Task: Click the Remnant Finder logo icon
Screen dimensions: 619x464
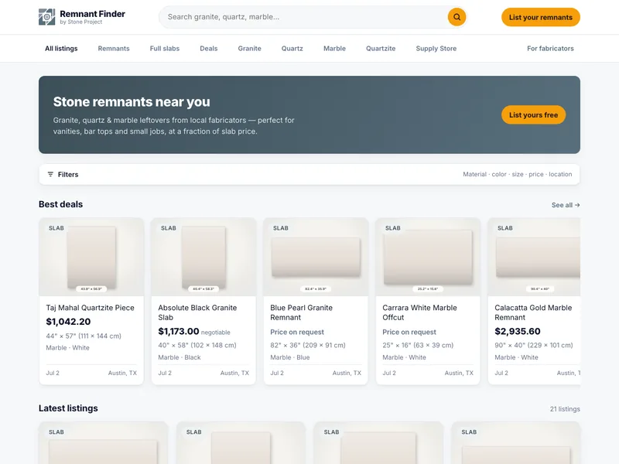Action: pyautogui.click(x=46, y=17)
